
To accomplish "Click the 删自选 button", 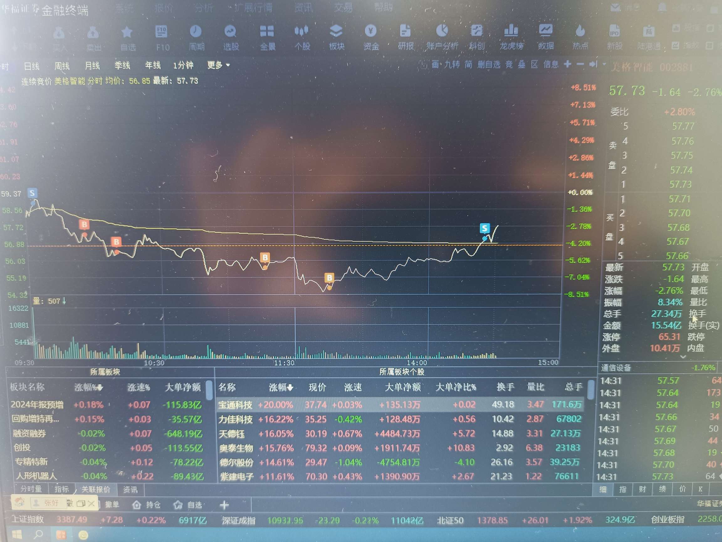I will pyautogui.click(x=489, y=64).
